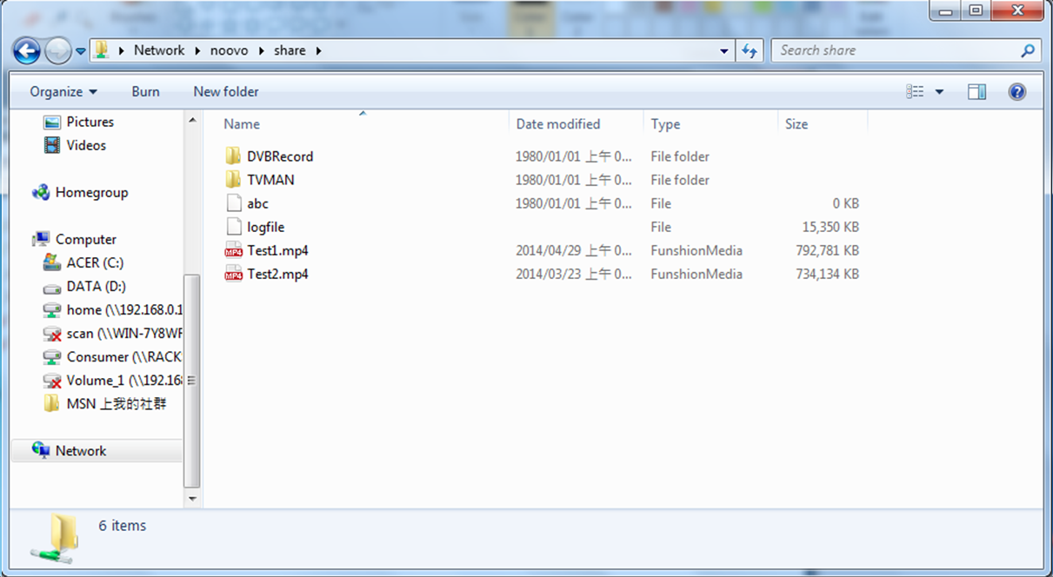Select the logfile file icon
This screenshot has width=1053, height=577.
click(x=233, y=227)
